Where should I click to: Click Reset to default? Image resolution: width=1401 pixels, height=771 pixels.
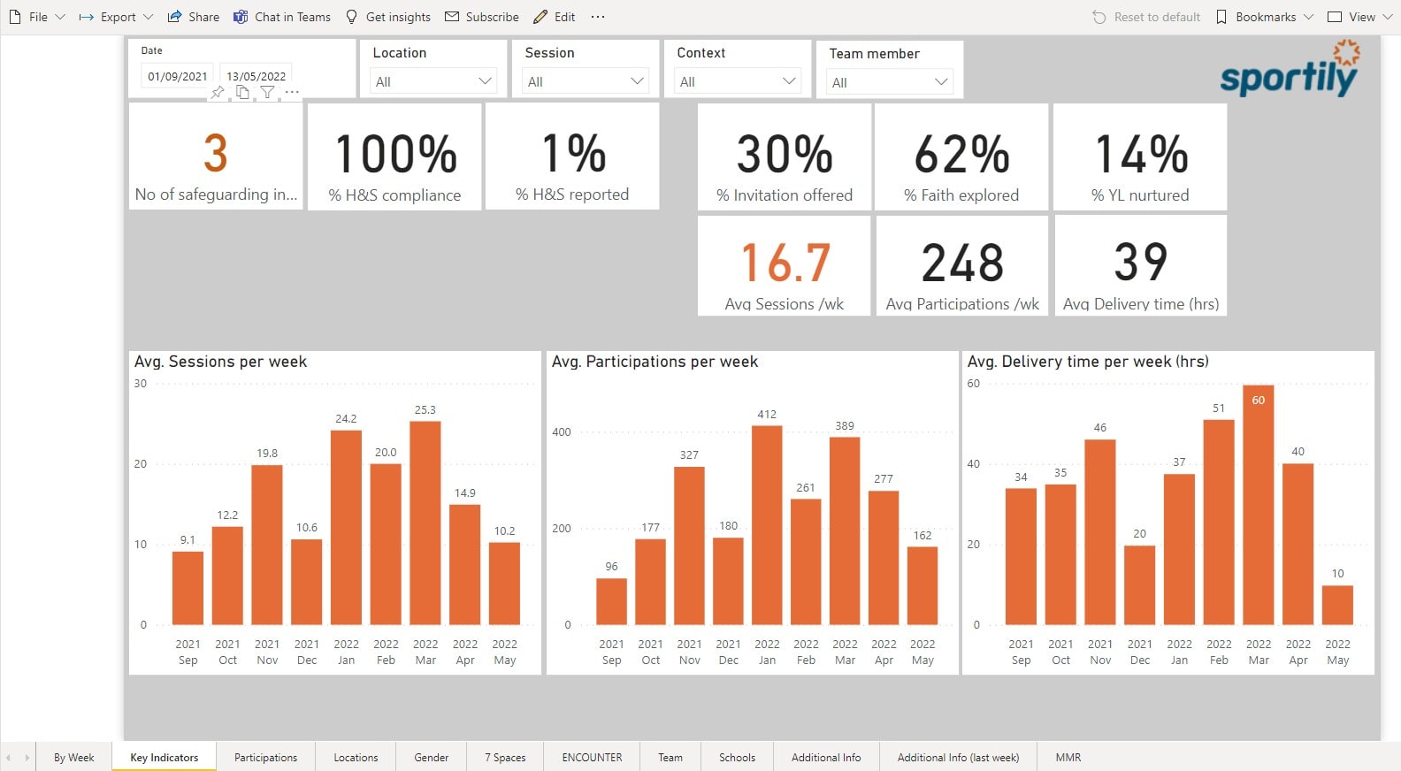(1146, 17)
